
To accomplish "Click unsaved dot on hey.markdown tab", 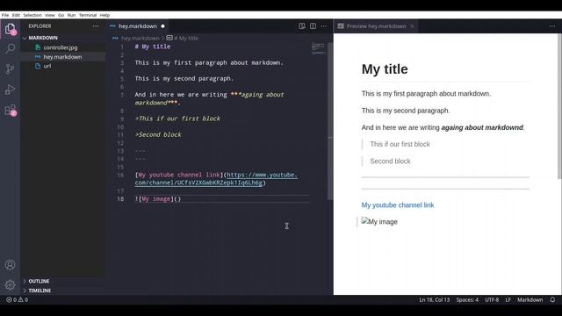I will pos(162,26).
